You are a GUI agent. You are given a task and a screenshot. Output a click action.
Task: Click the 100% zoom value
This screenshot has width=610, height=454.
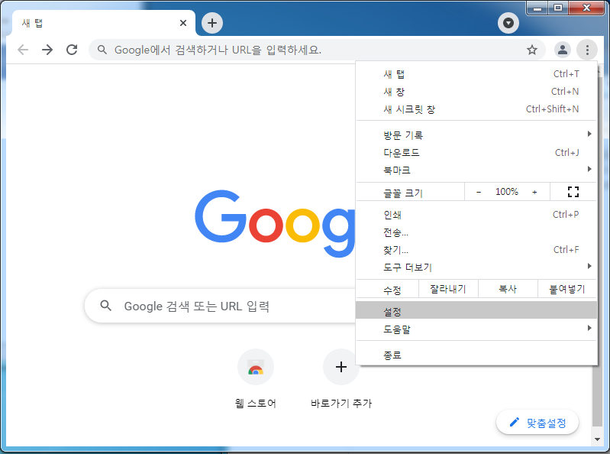[506, 192]
